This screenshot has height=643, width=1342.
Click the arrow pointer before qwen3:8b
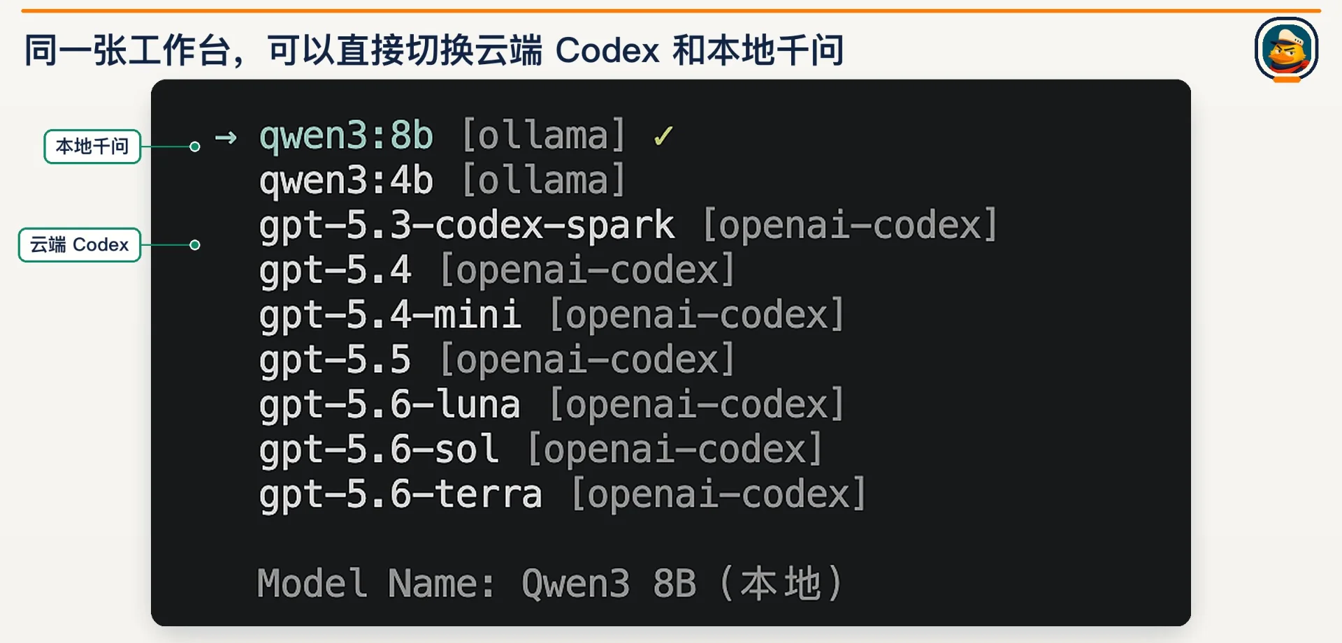click(x=226, y=137)
